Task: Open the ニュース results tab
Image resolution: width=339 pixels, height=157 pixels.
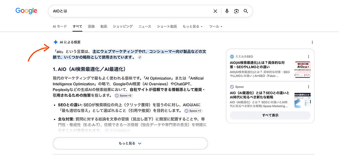Action: (145, 27)
